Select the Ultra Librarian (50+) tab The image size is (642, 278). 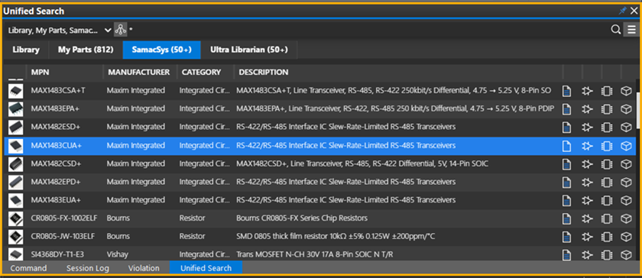click(x=249, y=50)
